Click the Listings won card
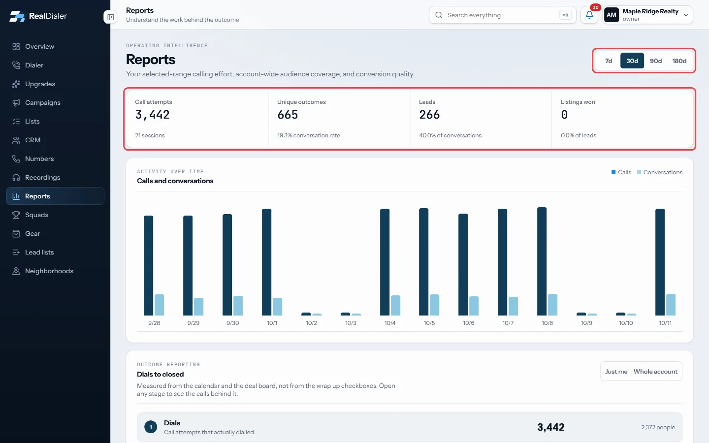Image resolution: width=709 pixels, height=443 pixels. click(x=622, y=119)
